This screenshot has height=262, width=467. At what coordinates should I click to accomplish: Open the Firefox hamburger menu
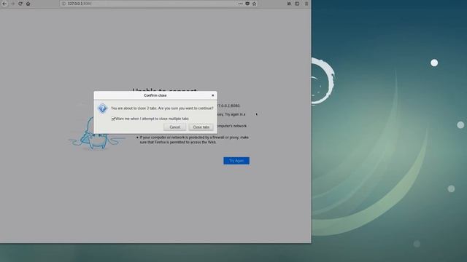306,4
